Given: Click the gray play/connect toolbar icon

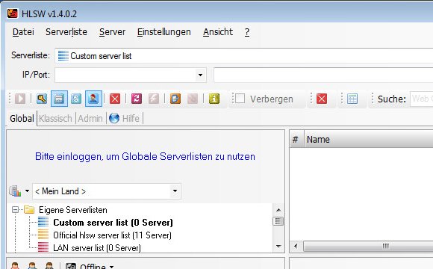Looking at the screenshot, I should 20,99.
